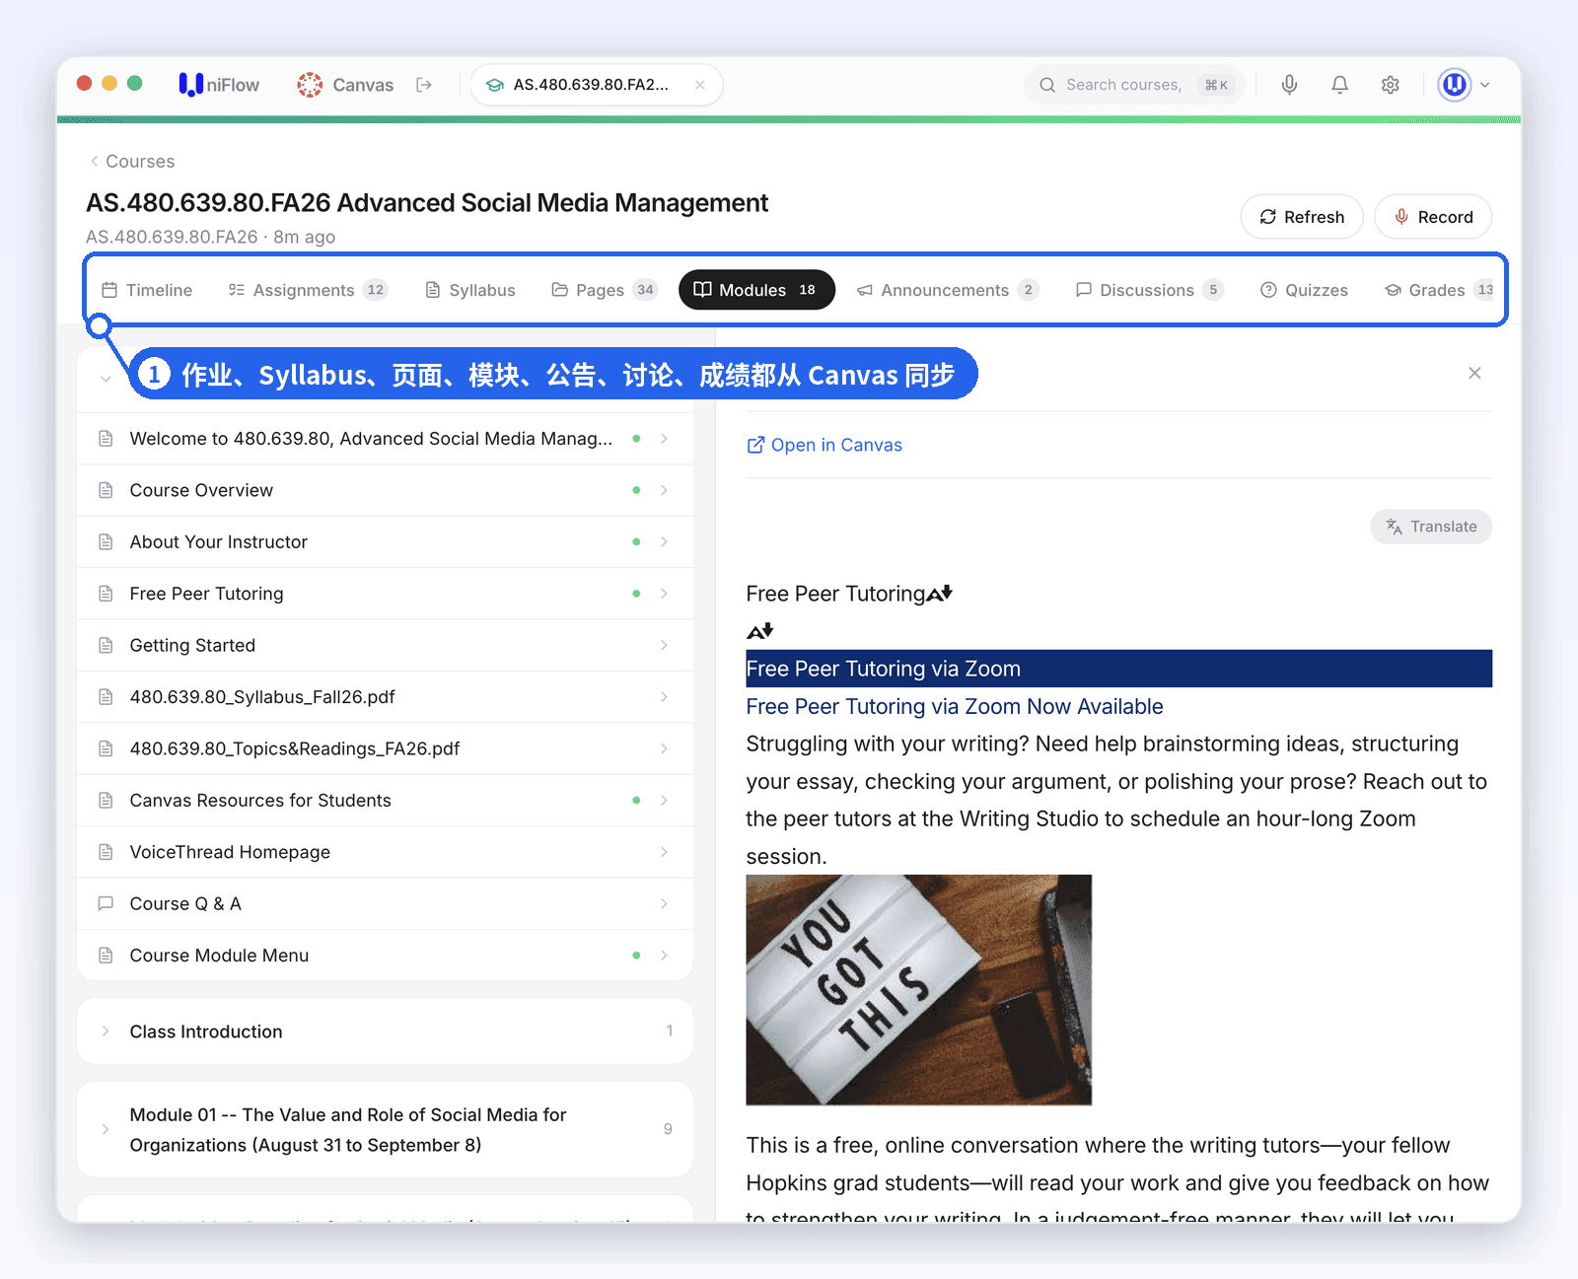1578x1279 pixels.
Task: Open the Discussions tab
Action: [x=1150, y=290]
